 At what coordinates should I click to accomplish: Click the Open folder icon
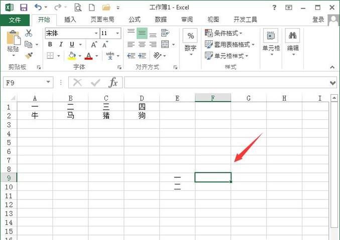click(106, 8)
